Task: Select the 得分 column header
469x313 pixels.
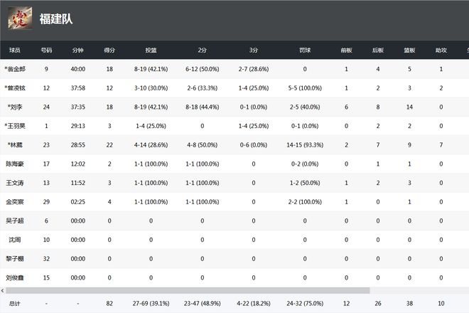Action: (x=109, y=51)
